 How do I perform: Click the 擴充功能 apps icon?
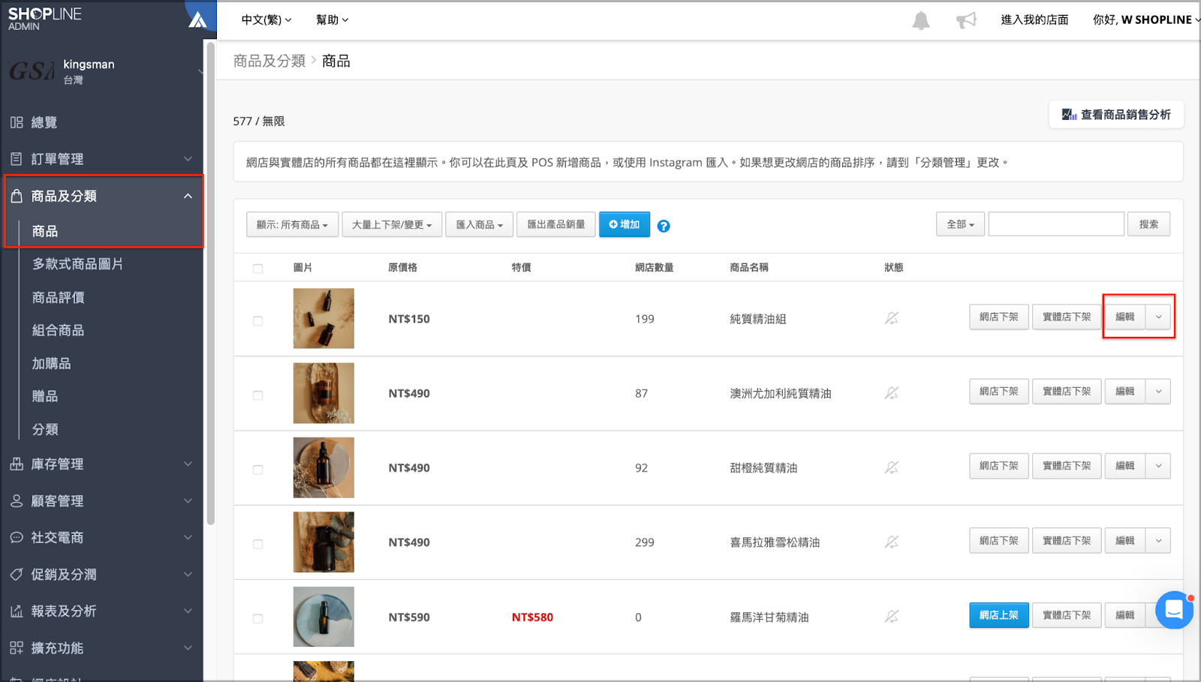click(17, 647)
